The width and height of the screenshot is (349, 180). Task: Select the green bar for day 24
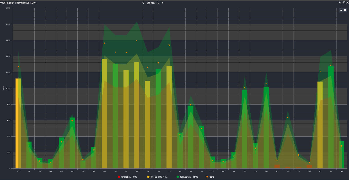266,128
